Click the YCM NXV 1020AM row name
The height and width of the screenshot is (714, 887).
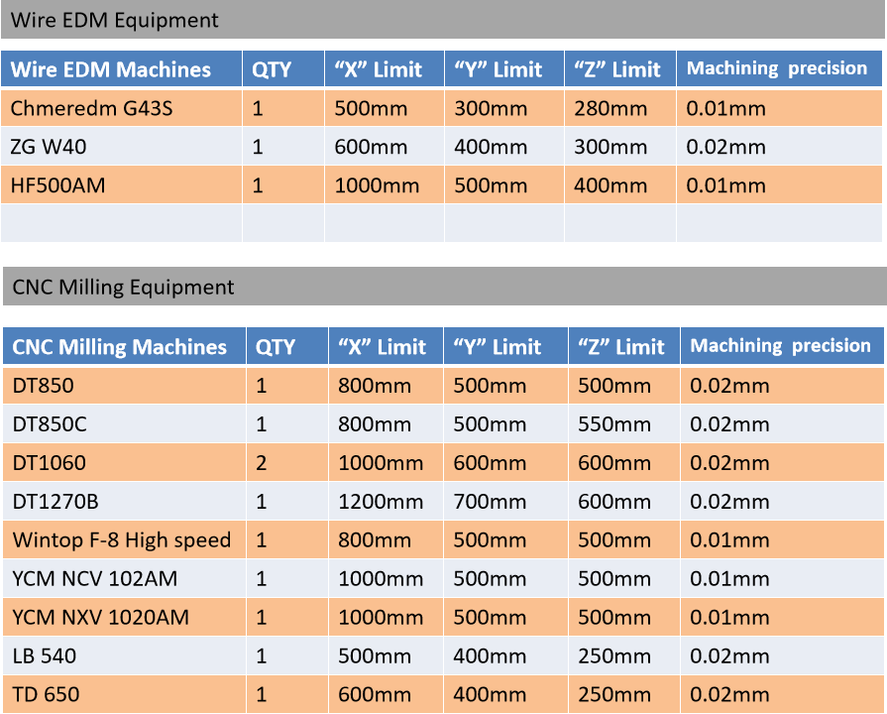pyautogui.click(x=124, y=617)
